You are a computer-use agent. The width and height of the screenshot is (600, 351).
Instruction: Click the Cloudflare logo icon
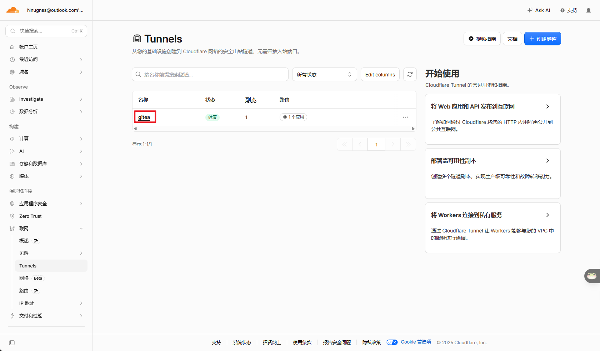(x=12, y=10)
